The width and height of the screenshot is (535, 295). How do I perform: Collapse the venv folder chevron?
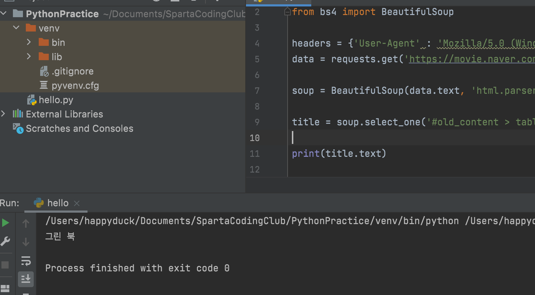(16, 28)
